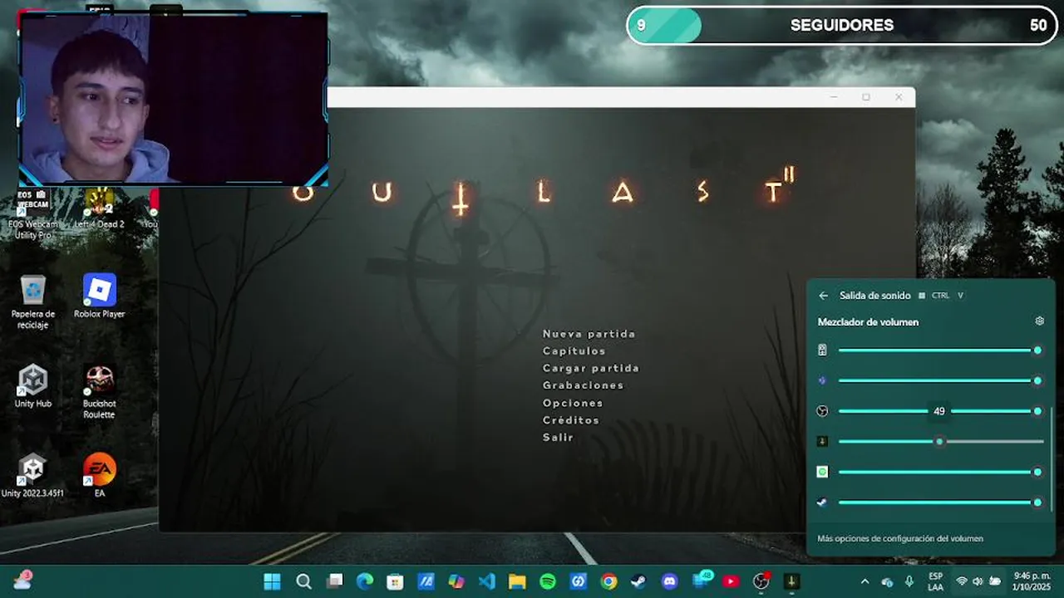Choose Salir in Outlast menu
The image size is (1064, 598).
pos(558,437)
